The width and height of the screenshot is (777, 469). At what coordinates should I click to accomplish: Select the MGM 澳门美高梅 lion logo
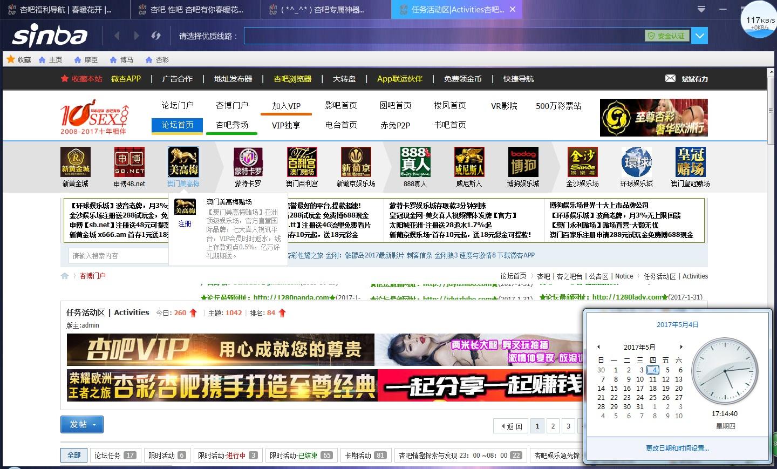pos(183,162)
